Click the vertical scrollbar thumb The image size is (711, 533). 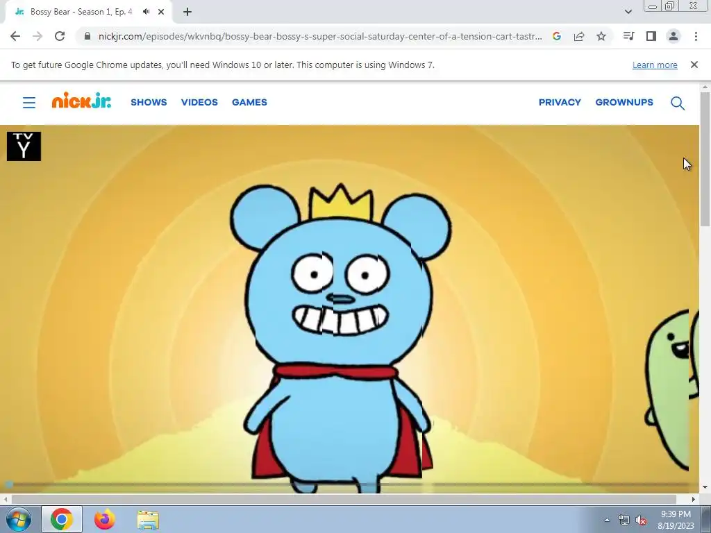705,159
